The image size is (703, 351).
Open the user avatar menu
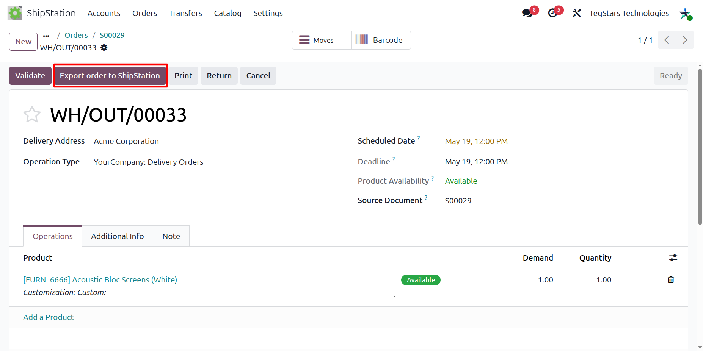click(686, 14)
